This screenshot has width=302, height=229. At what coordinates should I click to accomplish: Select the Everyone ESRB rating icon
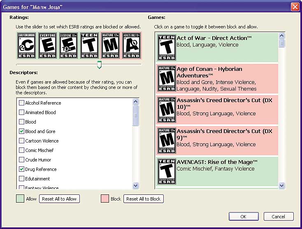[x=48, y=45]
